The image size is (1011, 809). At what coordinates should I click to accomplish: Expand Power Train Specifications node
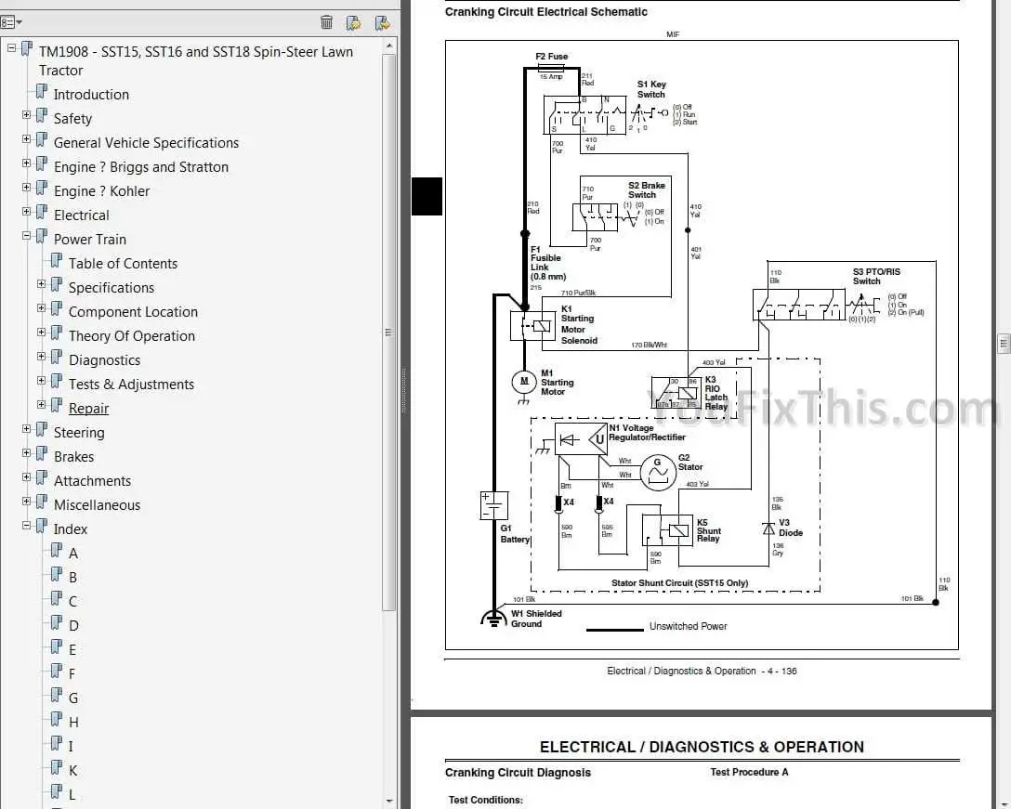tap(41, 283)
